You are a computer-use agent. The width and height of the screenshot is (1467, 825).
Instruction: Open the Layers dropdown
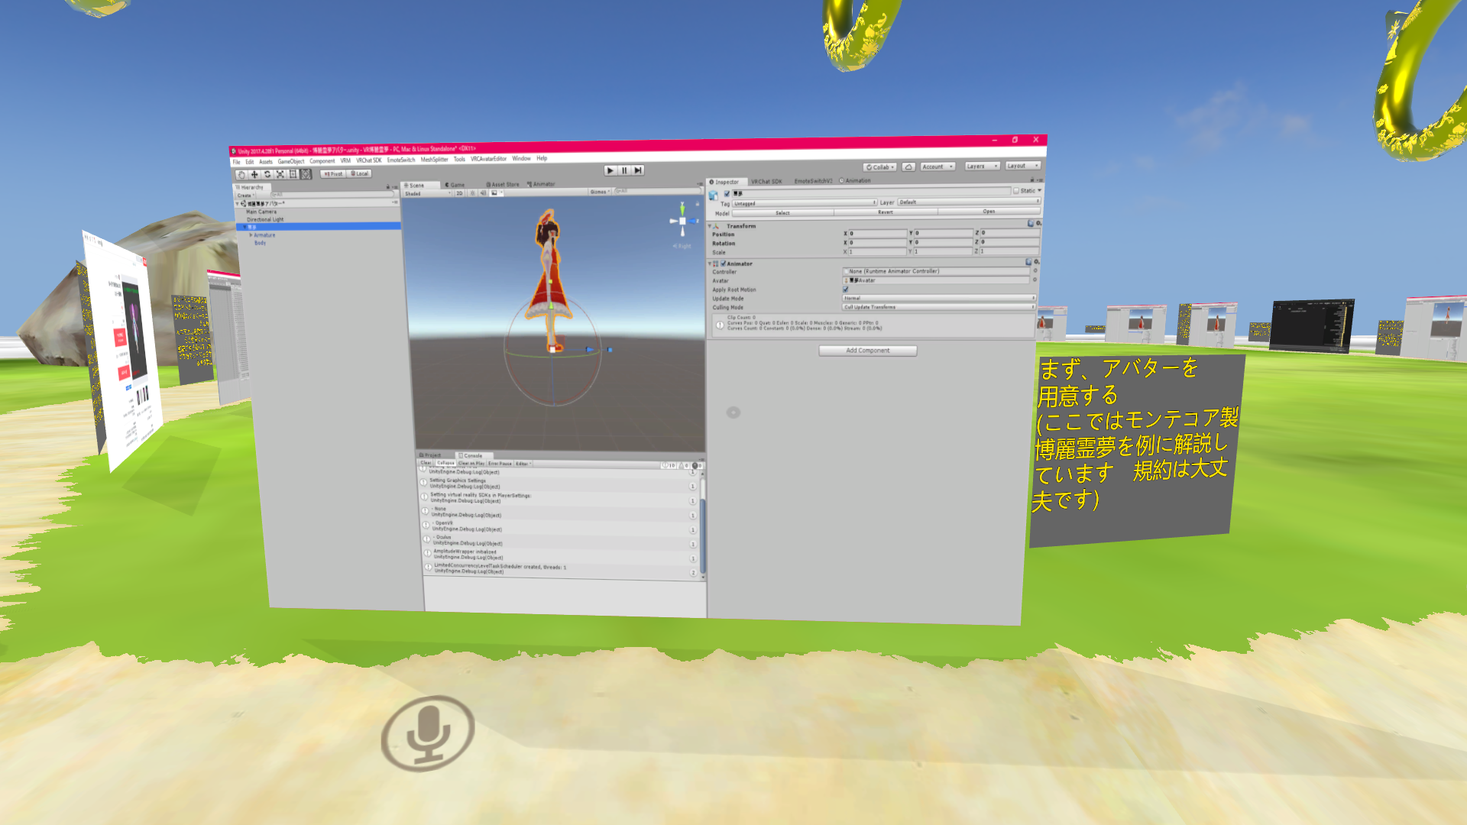[x=982, y=166]
